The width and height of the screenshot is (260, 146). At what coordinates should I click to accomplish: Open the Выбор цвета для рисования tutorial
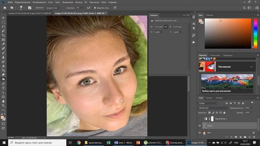[227, 84]
